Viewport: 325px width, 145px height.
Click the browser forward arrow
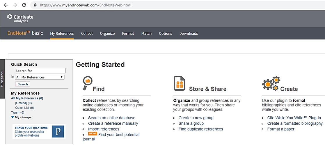click(15, 5)
